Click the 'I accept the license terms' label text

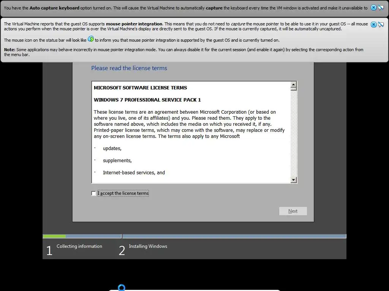123,193
